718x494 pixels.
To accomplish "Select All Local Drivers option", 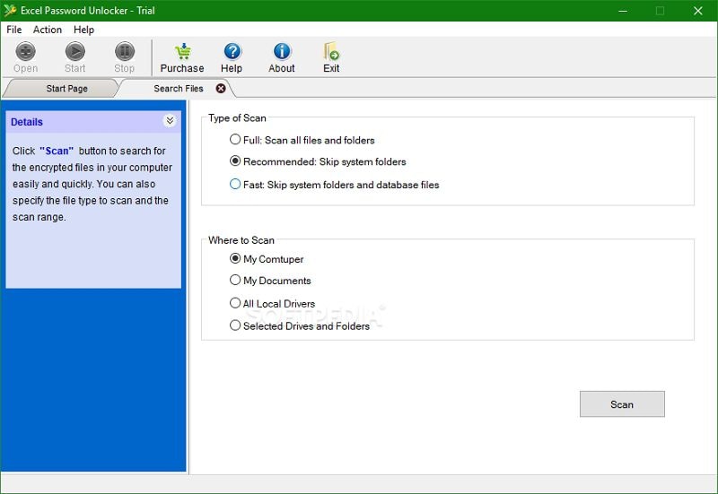I will [x=273, y=303].
